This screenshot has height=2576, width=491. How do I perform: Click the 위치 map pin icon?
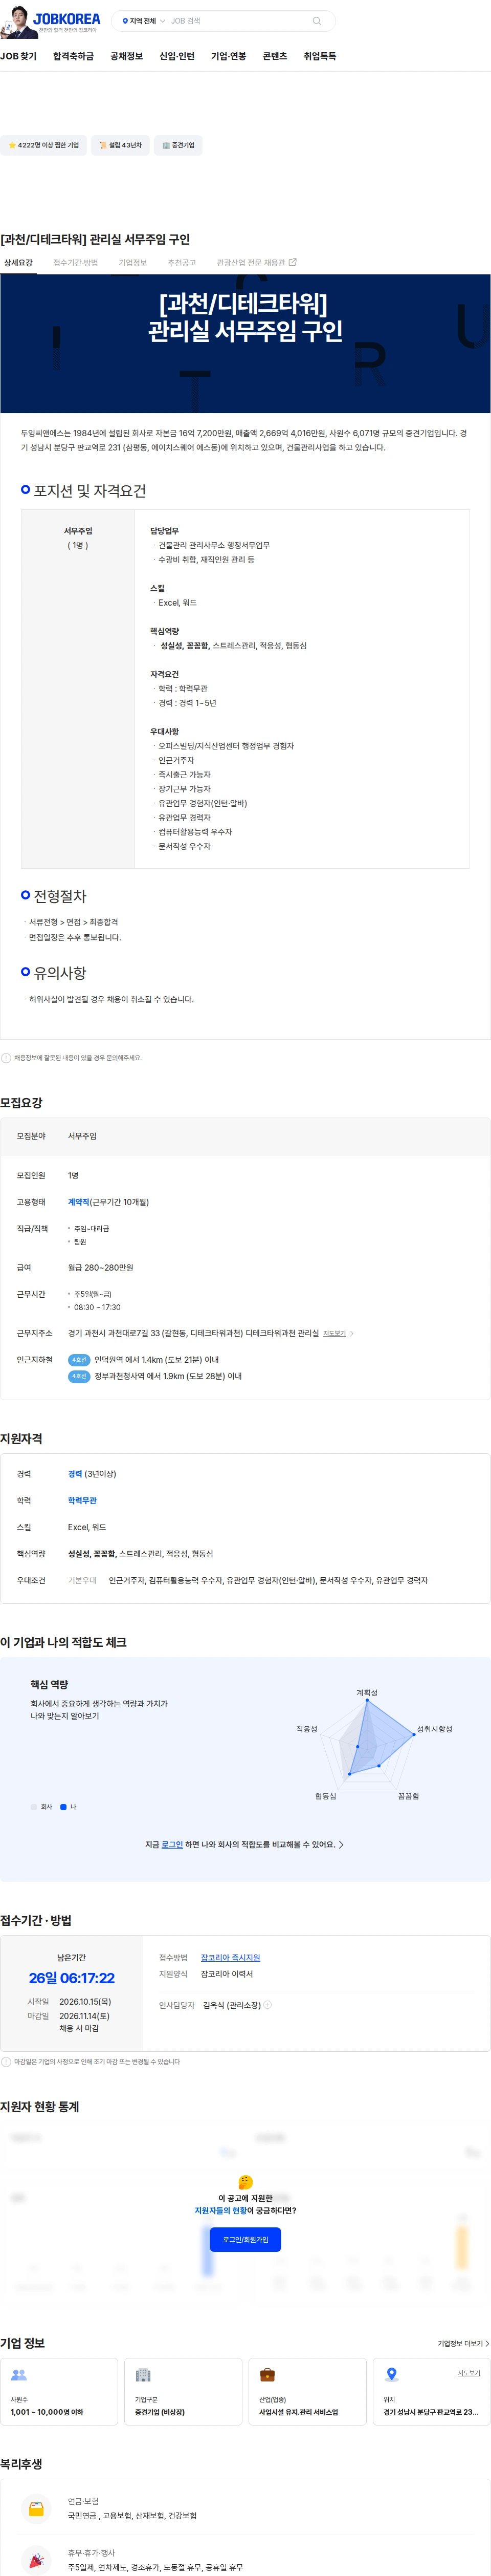tap(392, 2375)
